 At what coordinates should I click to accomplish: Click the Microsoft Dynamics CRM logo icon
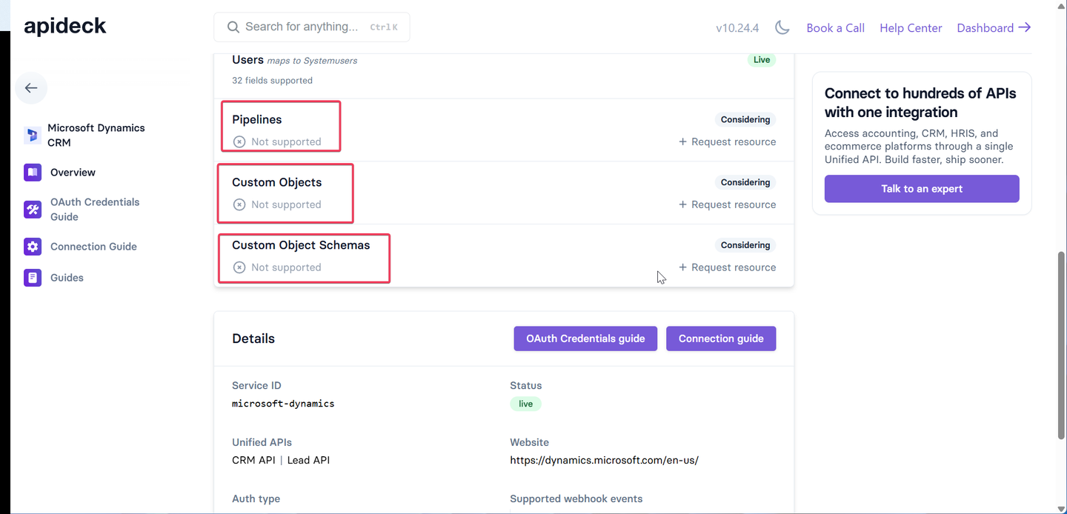click(33, 135)
